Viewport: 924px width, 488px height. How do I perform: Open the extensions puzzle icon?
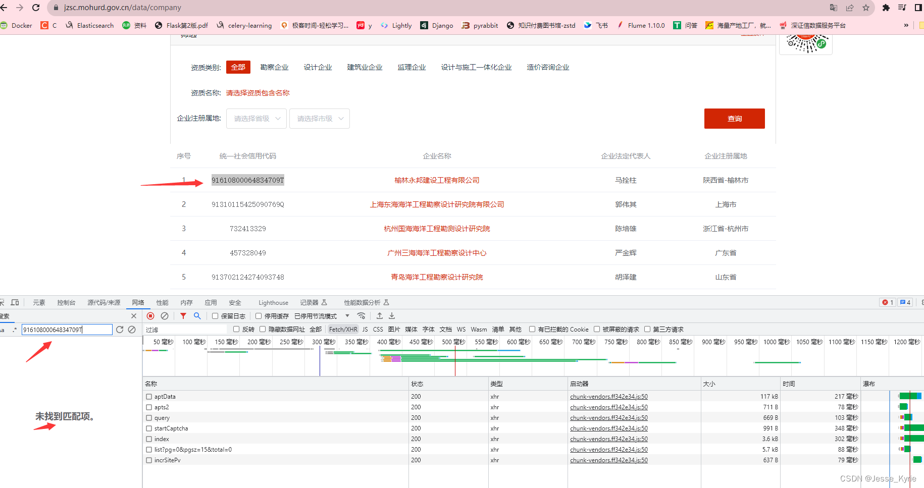pyautogui.click(x=886, y=8)
